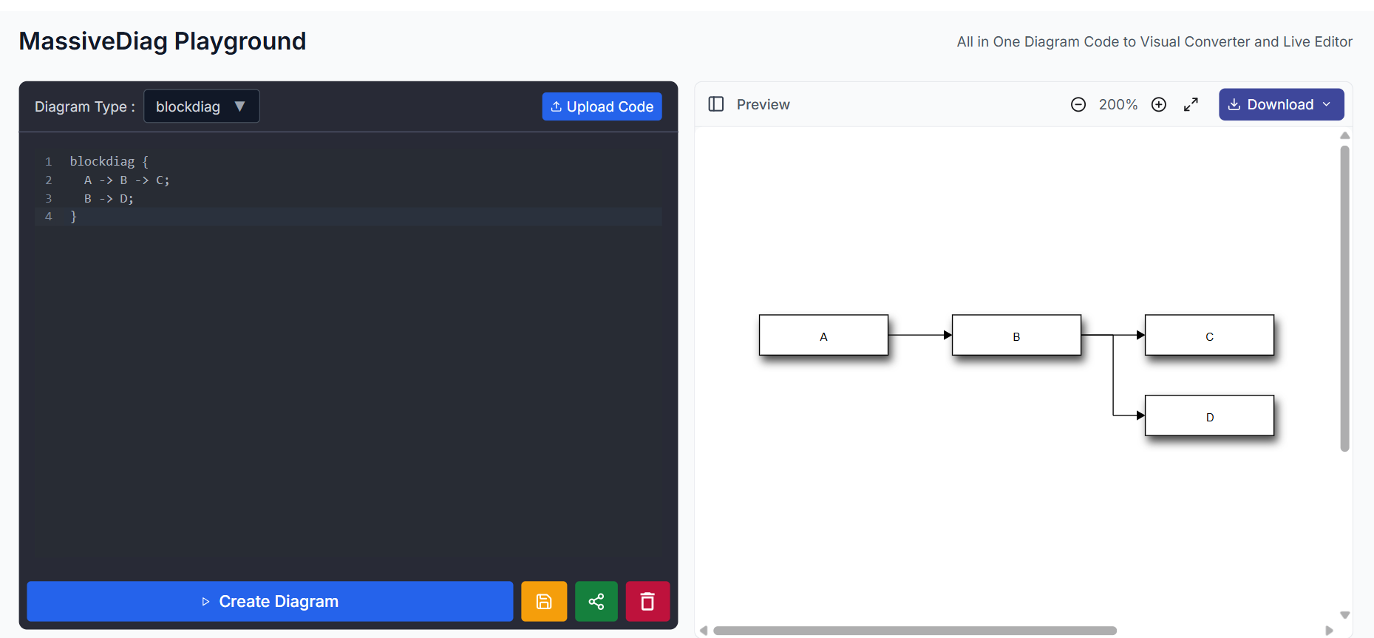The image size is (1374, 638).
Task: Click the Upload Code button
Action: click(602, 106)
